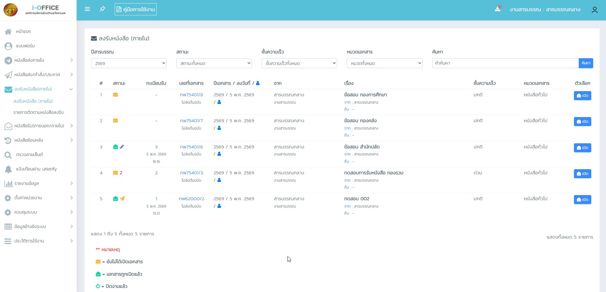The image size is (606, 292).
Task: Expand หนังสือส่งภายใน menu
Action: point(38,60)
